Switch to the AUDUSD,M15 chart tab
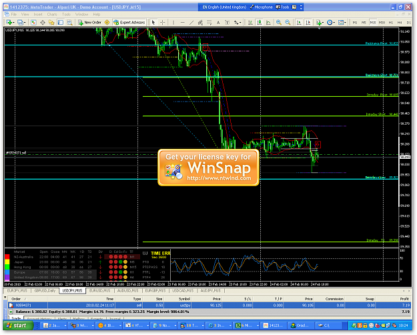The width and height of the screenshot is (417, 335). (128, 291)
